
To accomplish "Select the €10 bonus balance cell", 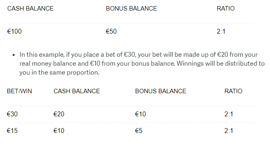I will 140,114.
